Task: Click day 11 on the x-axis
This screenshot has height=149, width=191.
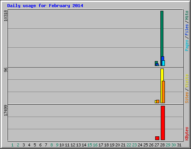Action: 67,145
